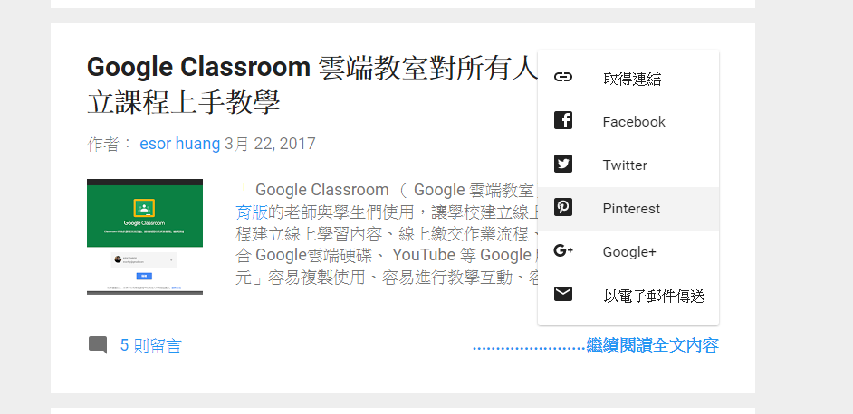Choose the Google+ text label in share menu
The image size is (853, 414).
click(x=629, y=252)
